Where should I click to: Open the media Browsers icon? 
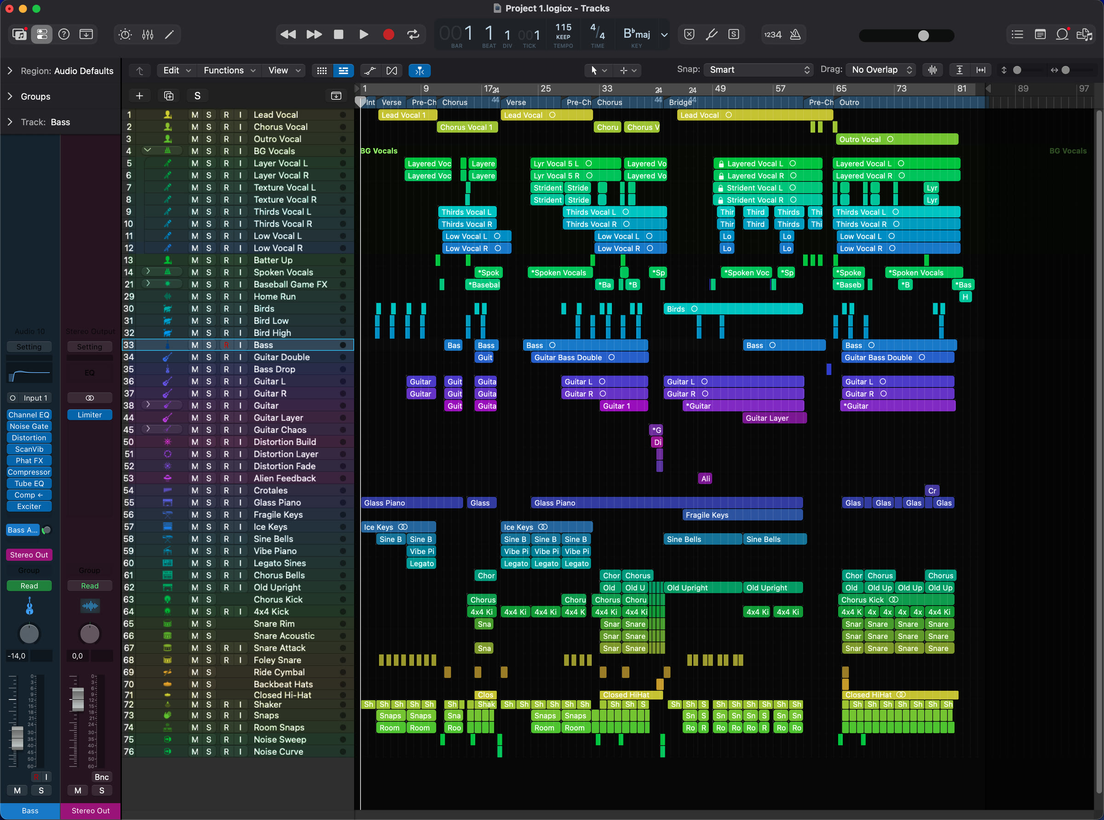[1085, 34]
